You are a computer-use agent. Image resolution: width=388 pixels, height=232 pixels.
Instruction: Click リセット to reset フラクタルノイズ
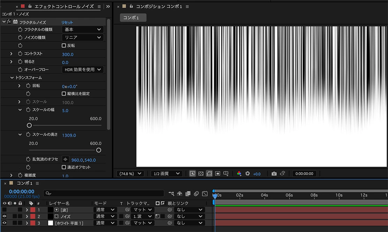67,22
